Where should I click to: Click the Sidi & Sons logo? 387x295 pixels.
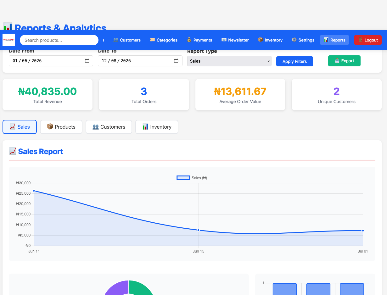(x=9, y=40)
